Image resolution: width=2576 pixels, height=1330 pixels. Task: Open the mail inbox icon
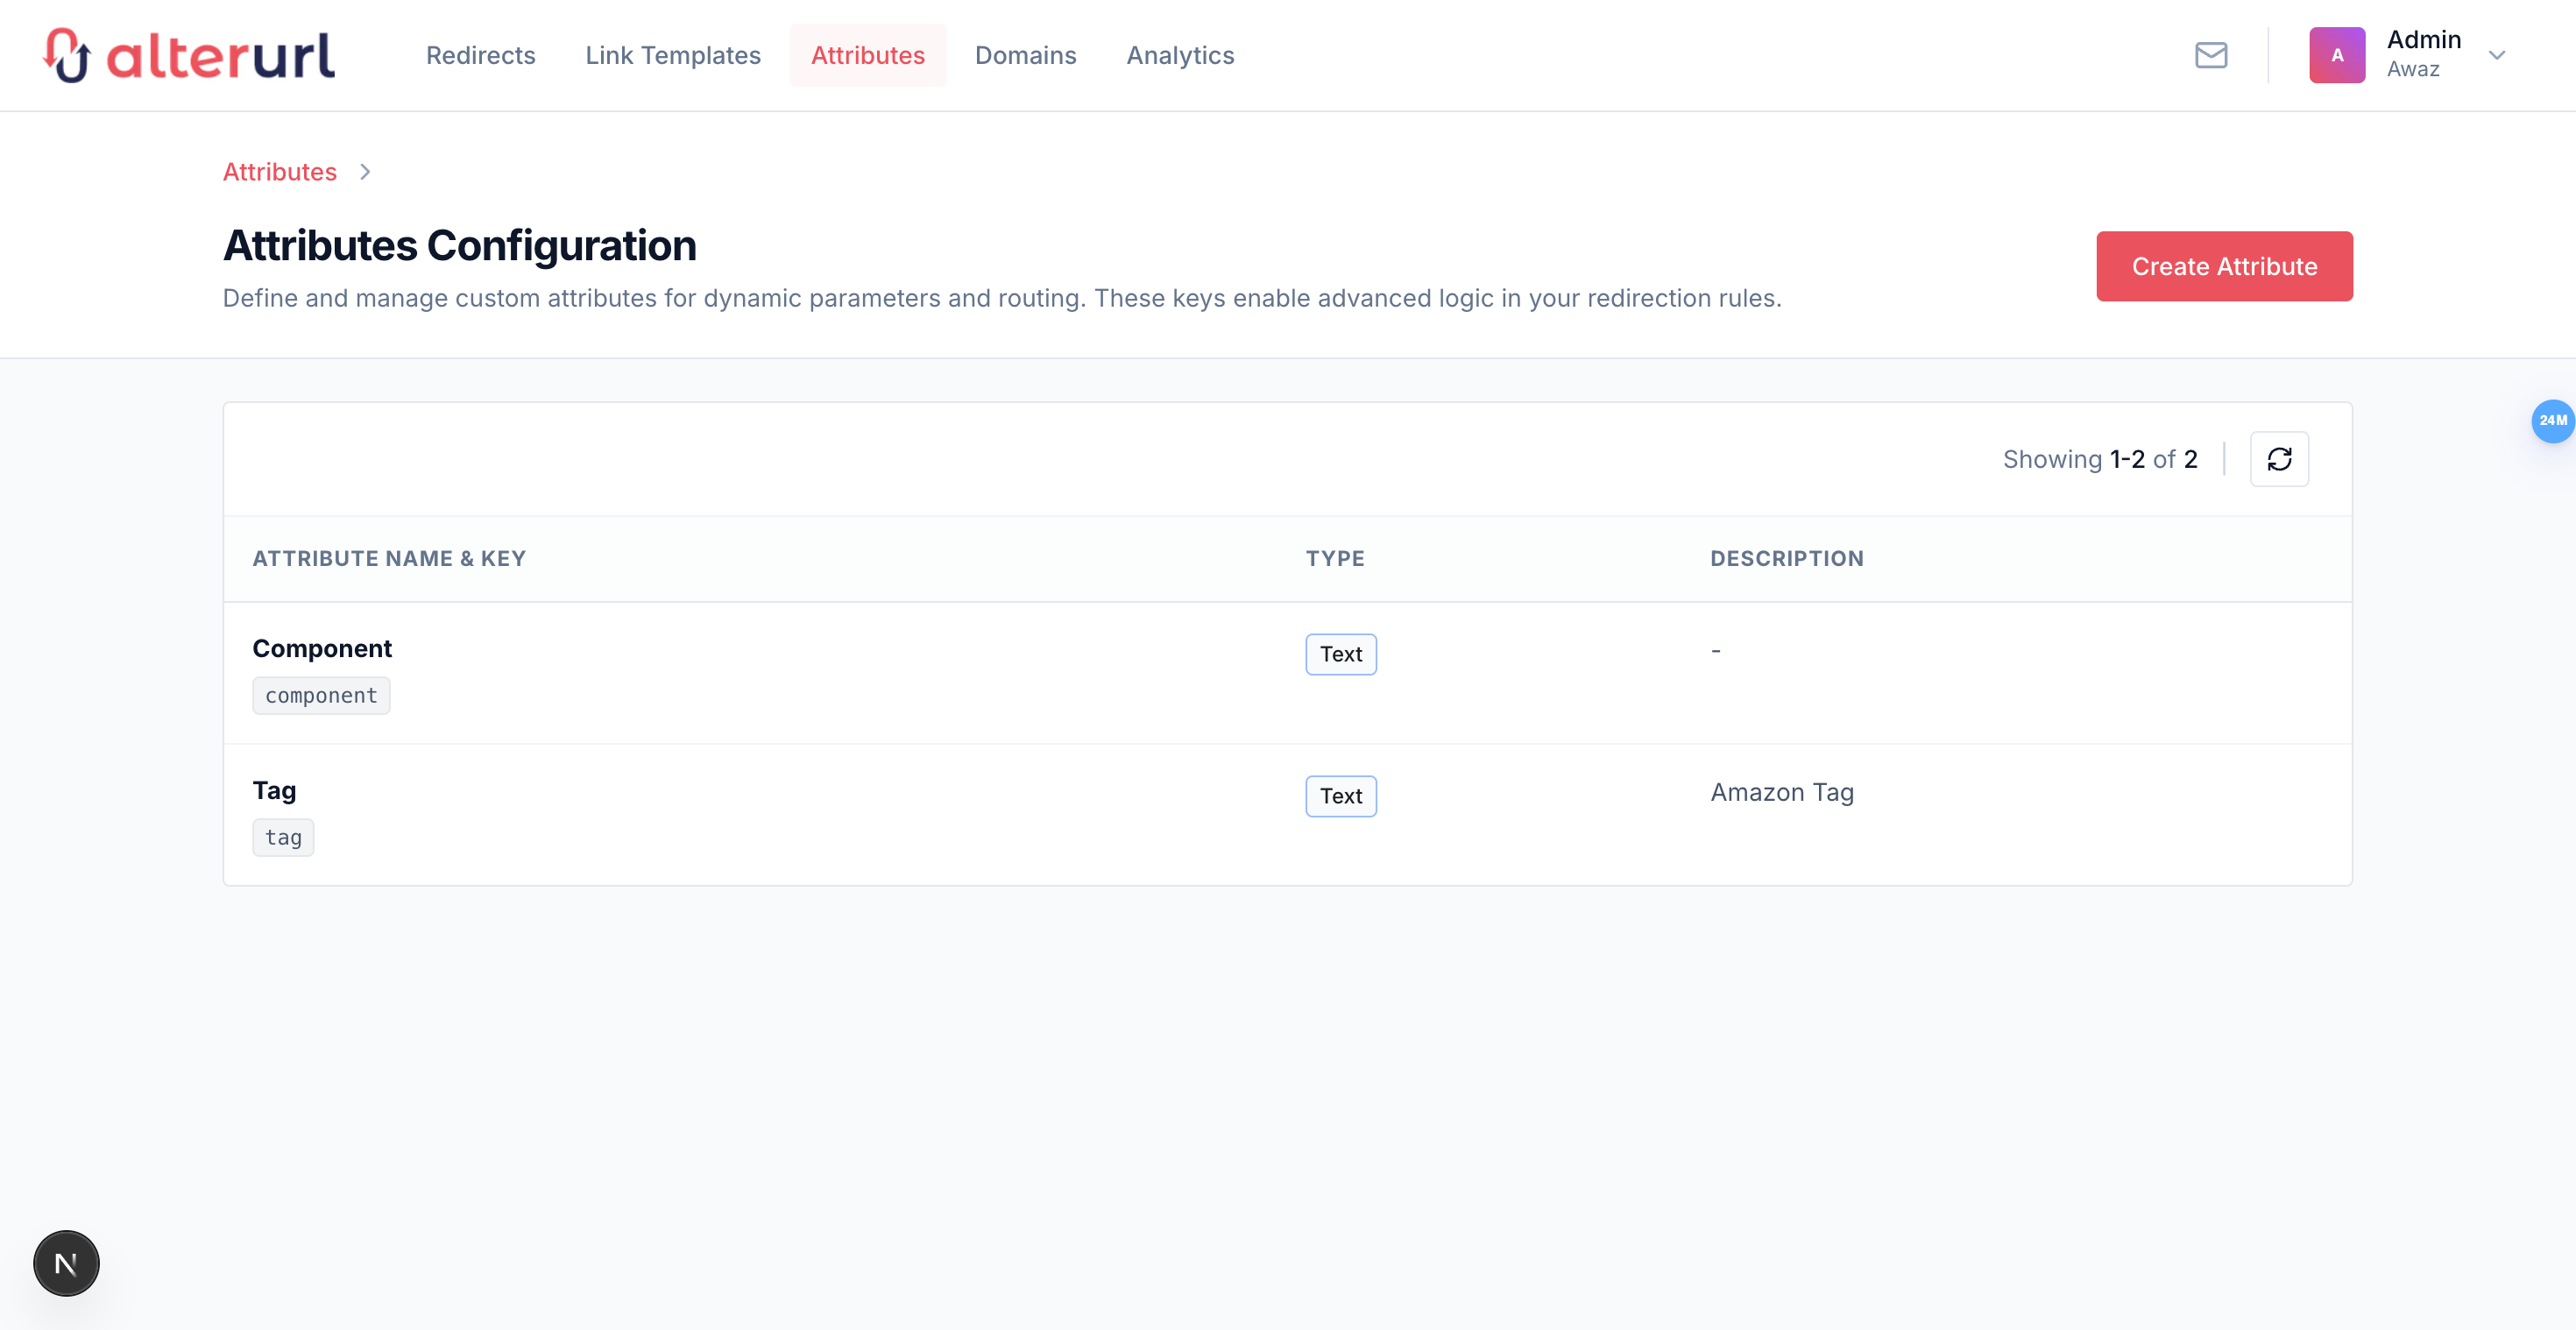[x=2210, y=55]
